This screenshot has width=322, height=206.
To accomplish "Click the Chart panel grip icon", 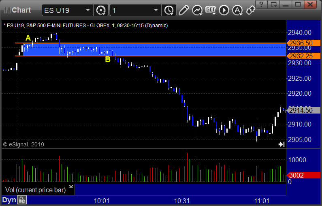I will (x=7, y=10).
